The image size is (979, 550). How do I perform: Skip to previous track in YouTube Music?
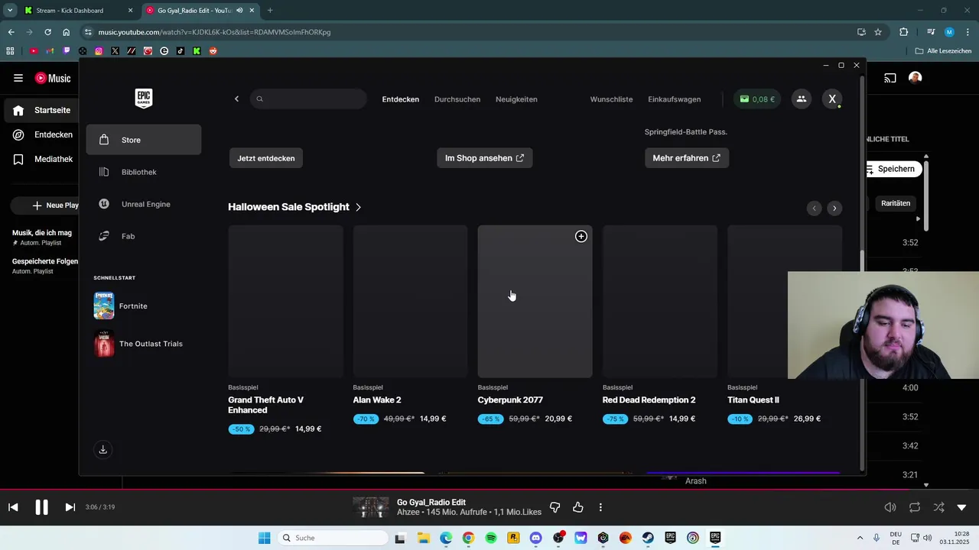[13, 507]
